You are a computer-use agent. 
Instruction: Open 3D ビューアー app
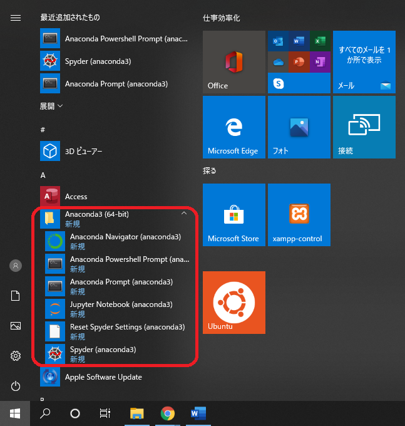pyautogui.click(x=114, y=151)
